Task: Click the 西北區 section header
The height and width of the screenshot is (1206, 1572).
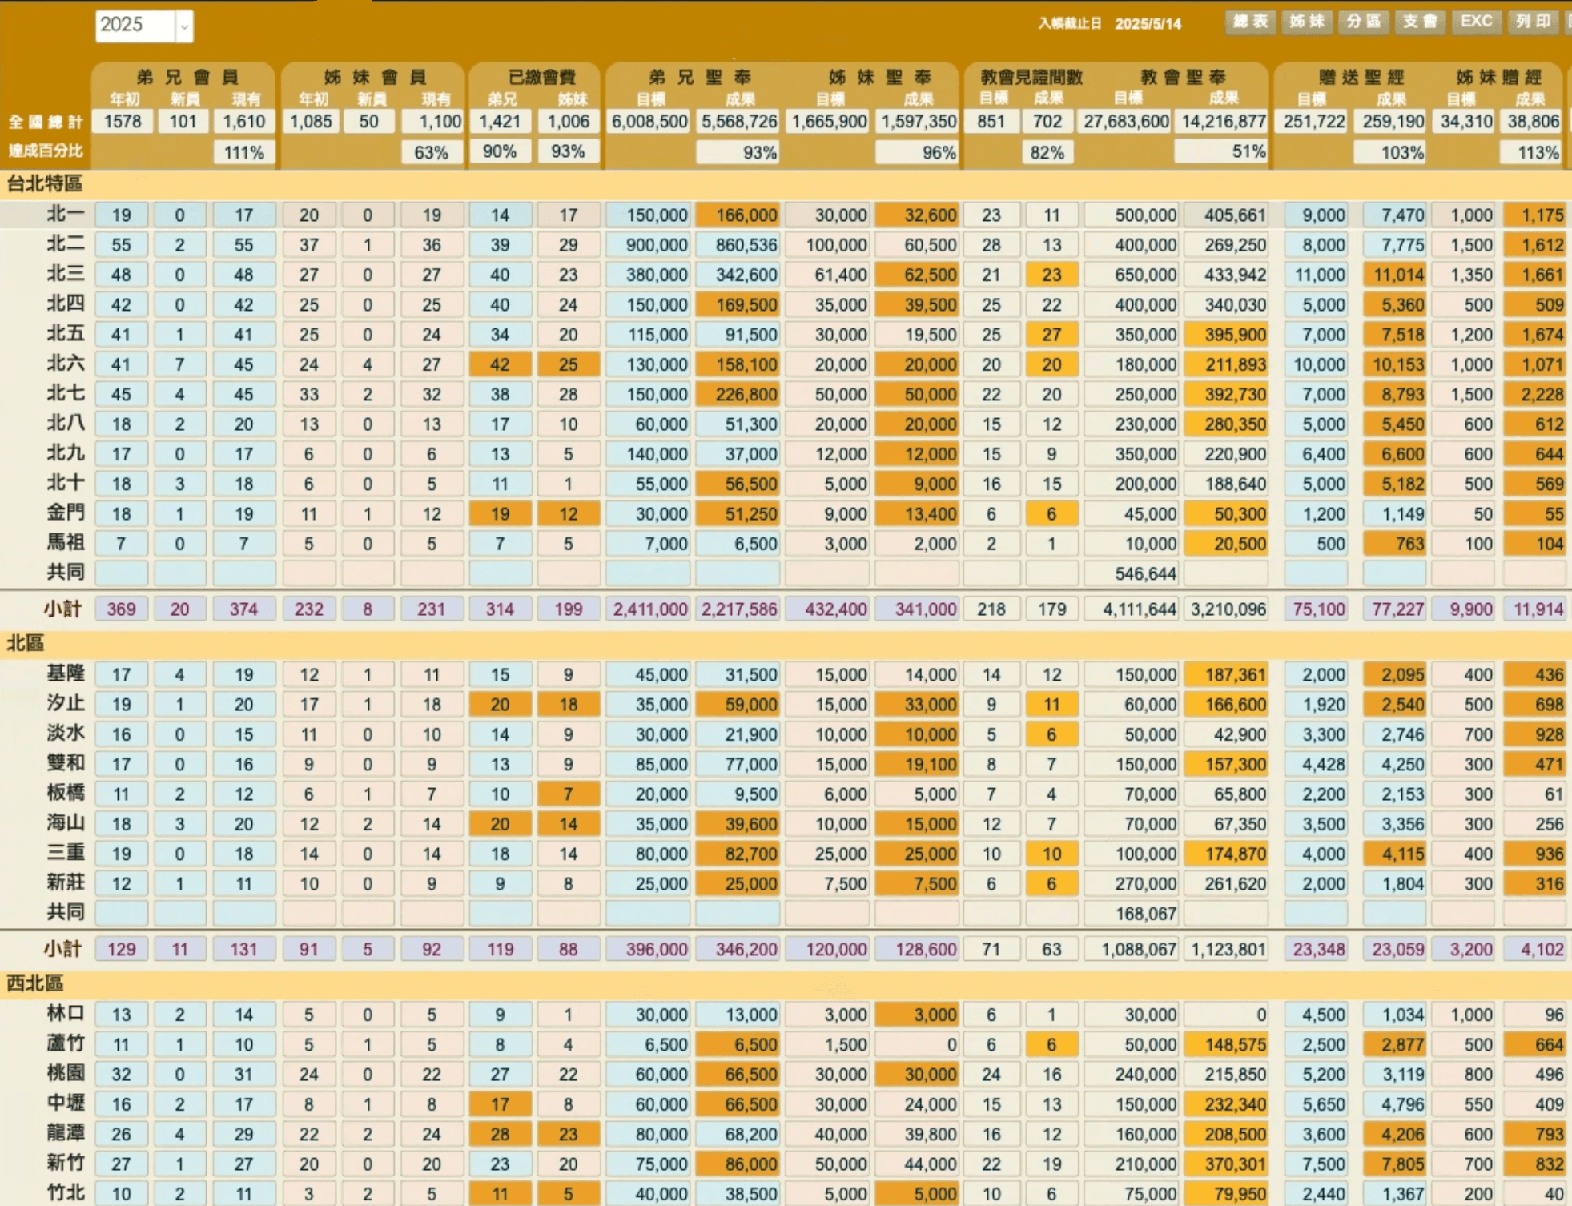Action: (x=35, y=983)
